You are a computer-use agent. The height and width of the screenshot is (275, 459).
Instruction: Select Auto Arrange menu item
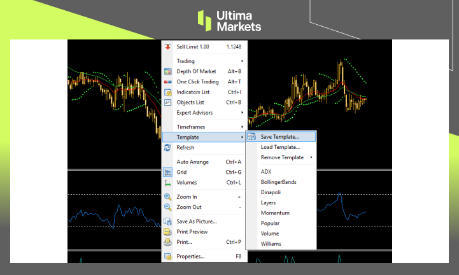pyautogui.click(x=204, y=162)
